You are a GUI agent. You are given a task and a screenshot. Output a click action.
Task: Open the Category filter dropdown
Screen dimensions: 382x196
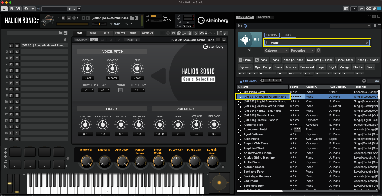[276, 50]
